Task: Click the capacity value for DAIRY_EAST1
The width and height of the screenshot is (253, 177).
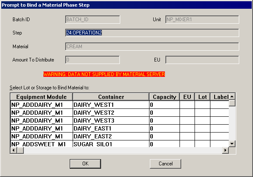Action: [164, 128]
